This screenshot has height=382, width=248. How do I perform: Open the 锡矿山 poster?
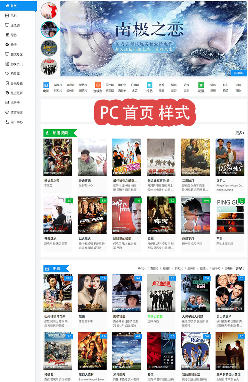pyautogui.click(x=230, y=157)
